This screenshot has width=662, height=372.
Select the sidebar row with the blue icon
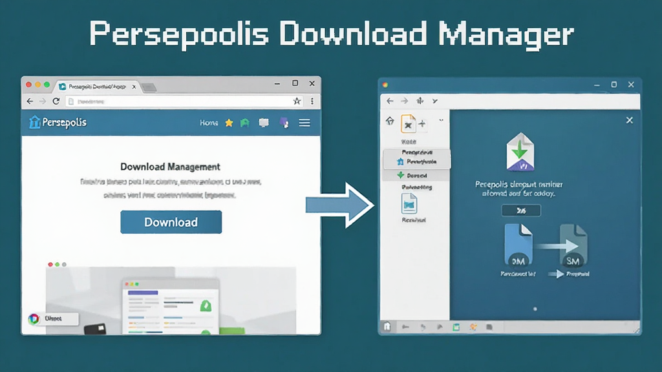[417, 161]
